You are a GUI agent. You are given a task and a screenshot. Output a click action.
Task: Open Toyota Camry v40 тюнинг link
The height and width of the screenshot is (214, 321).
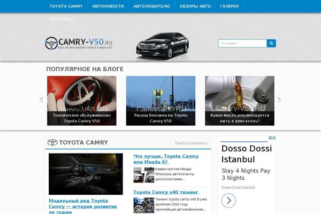point(166,192)
